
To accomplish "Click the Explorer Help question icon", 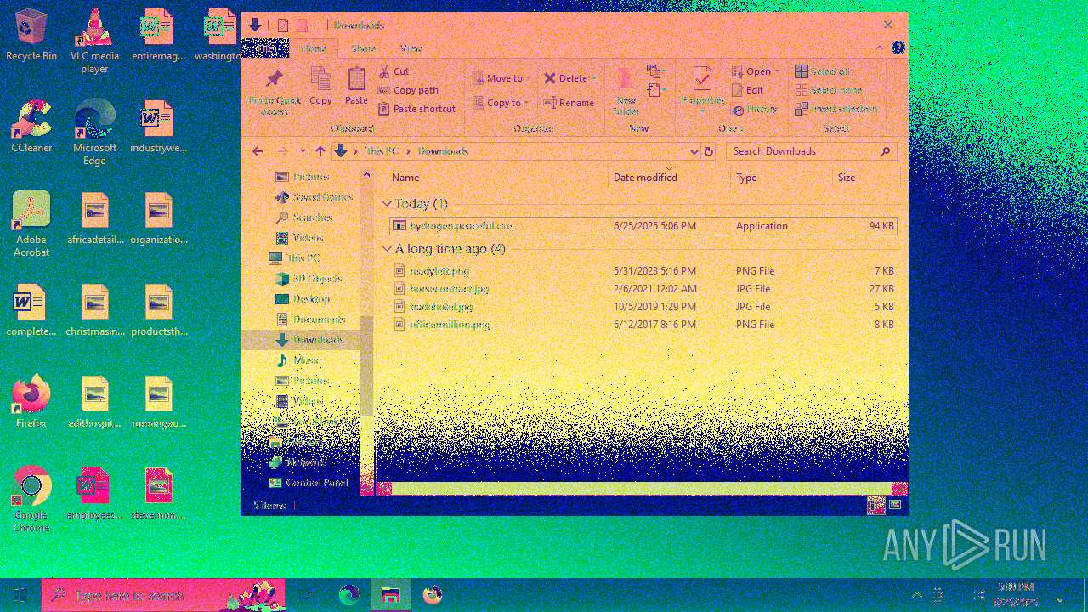I will click(x=898, y=48).
